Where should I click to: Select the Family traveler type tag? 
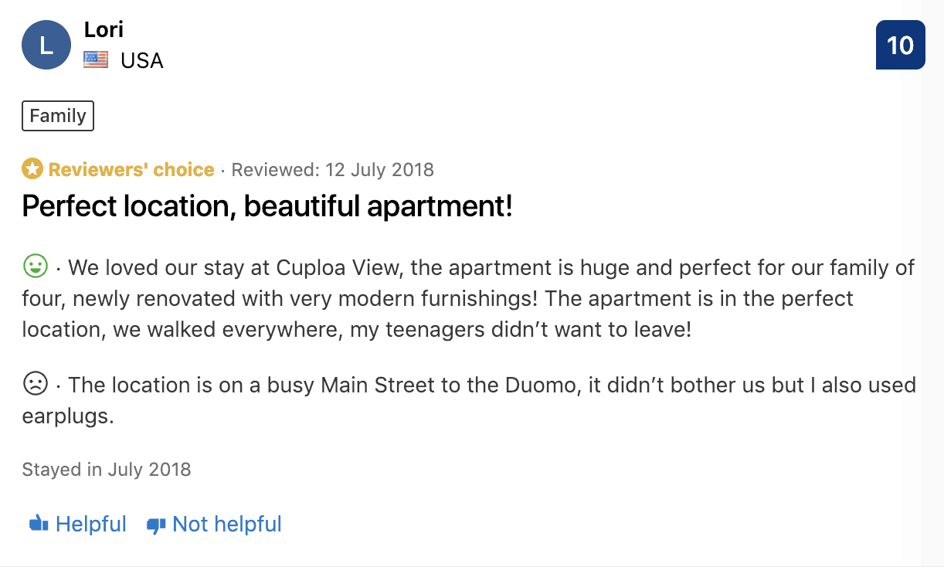click(58, 116)
